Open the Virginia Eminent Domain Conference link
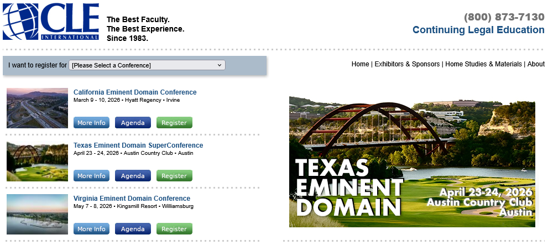Screen dimensions: 548x245 132,199
